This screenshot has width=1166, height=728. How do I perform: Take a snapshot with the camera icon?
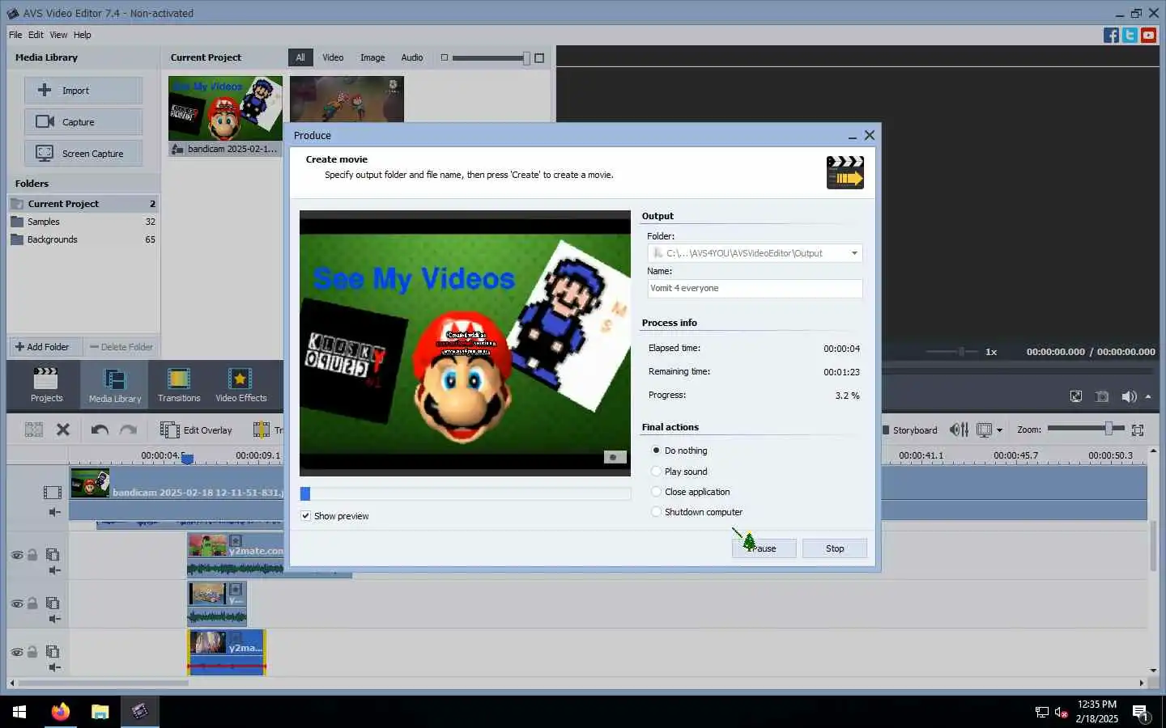tap(1102, 396)
